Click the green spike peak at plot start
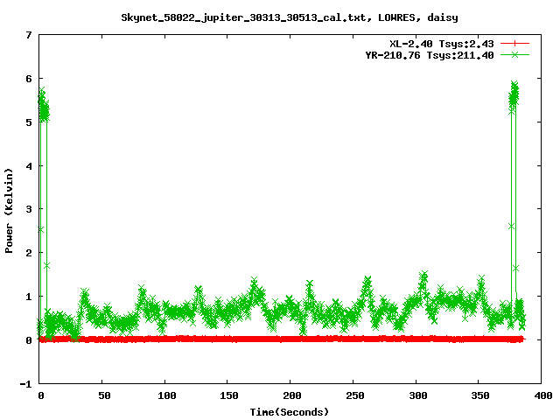 click(x=42, y=92)
